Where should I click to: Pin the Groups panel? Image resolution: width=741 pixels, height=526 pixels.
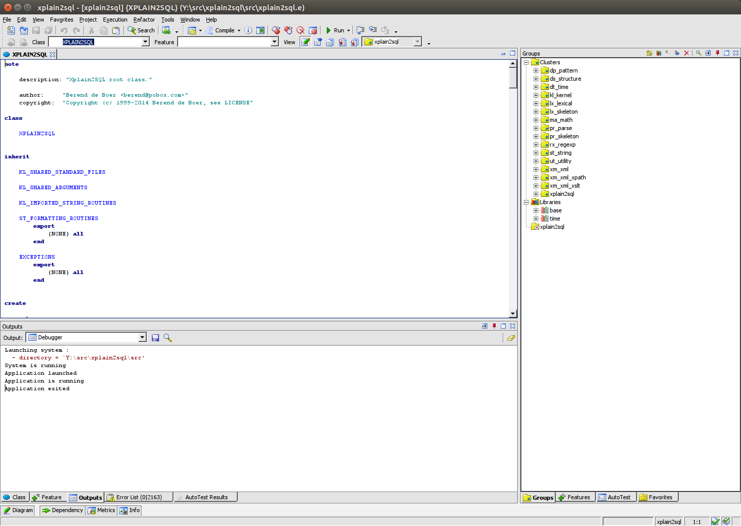(x=717, y=53)
